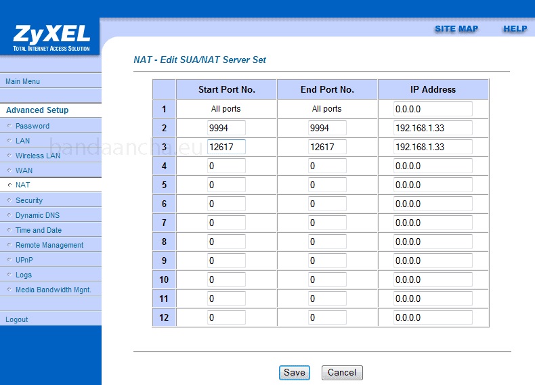Open the WAN settings page
The width and height of the screenshot is (535, 385).
[24, 171]
